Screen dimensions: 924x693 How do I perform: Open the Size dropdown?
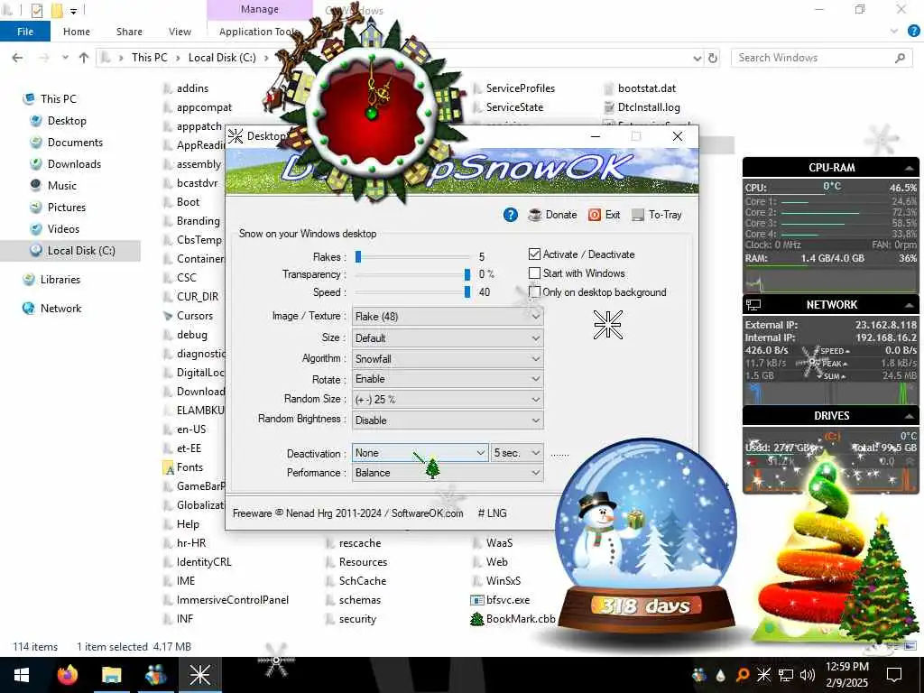tap(448, 337)
